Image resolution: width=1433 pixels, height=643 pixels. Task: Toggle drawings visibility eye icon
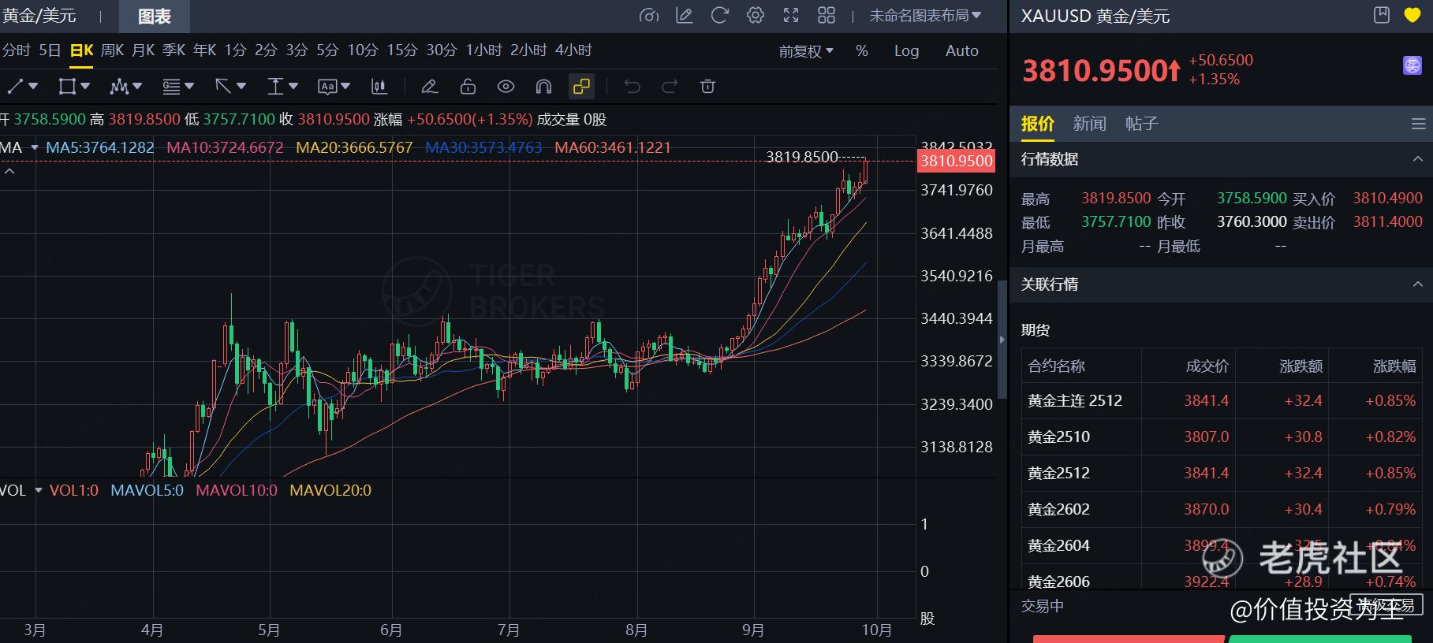[x=506, y=87]
